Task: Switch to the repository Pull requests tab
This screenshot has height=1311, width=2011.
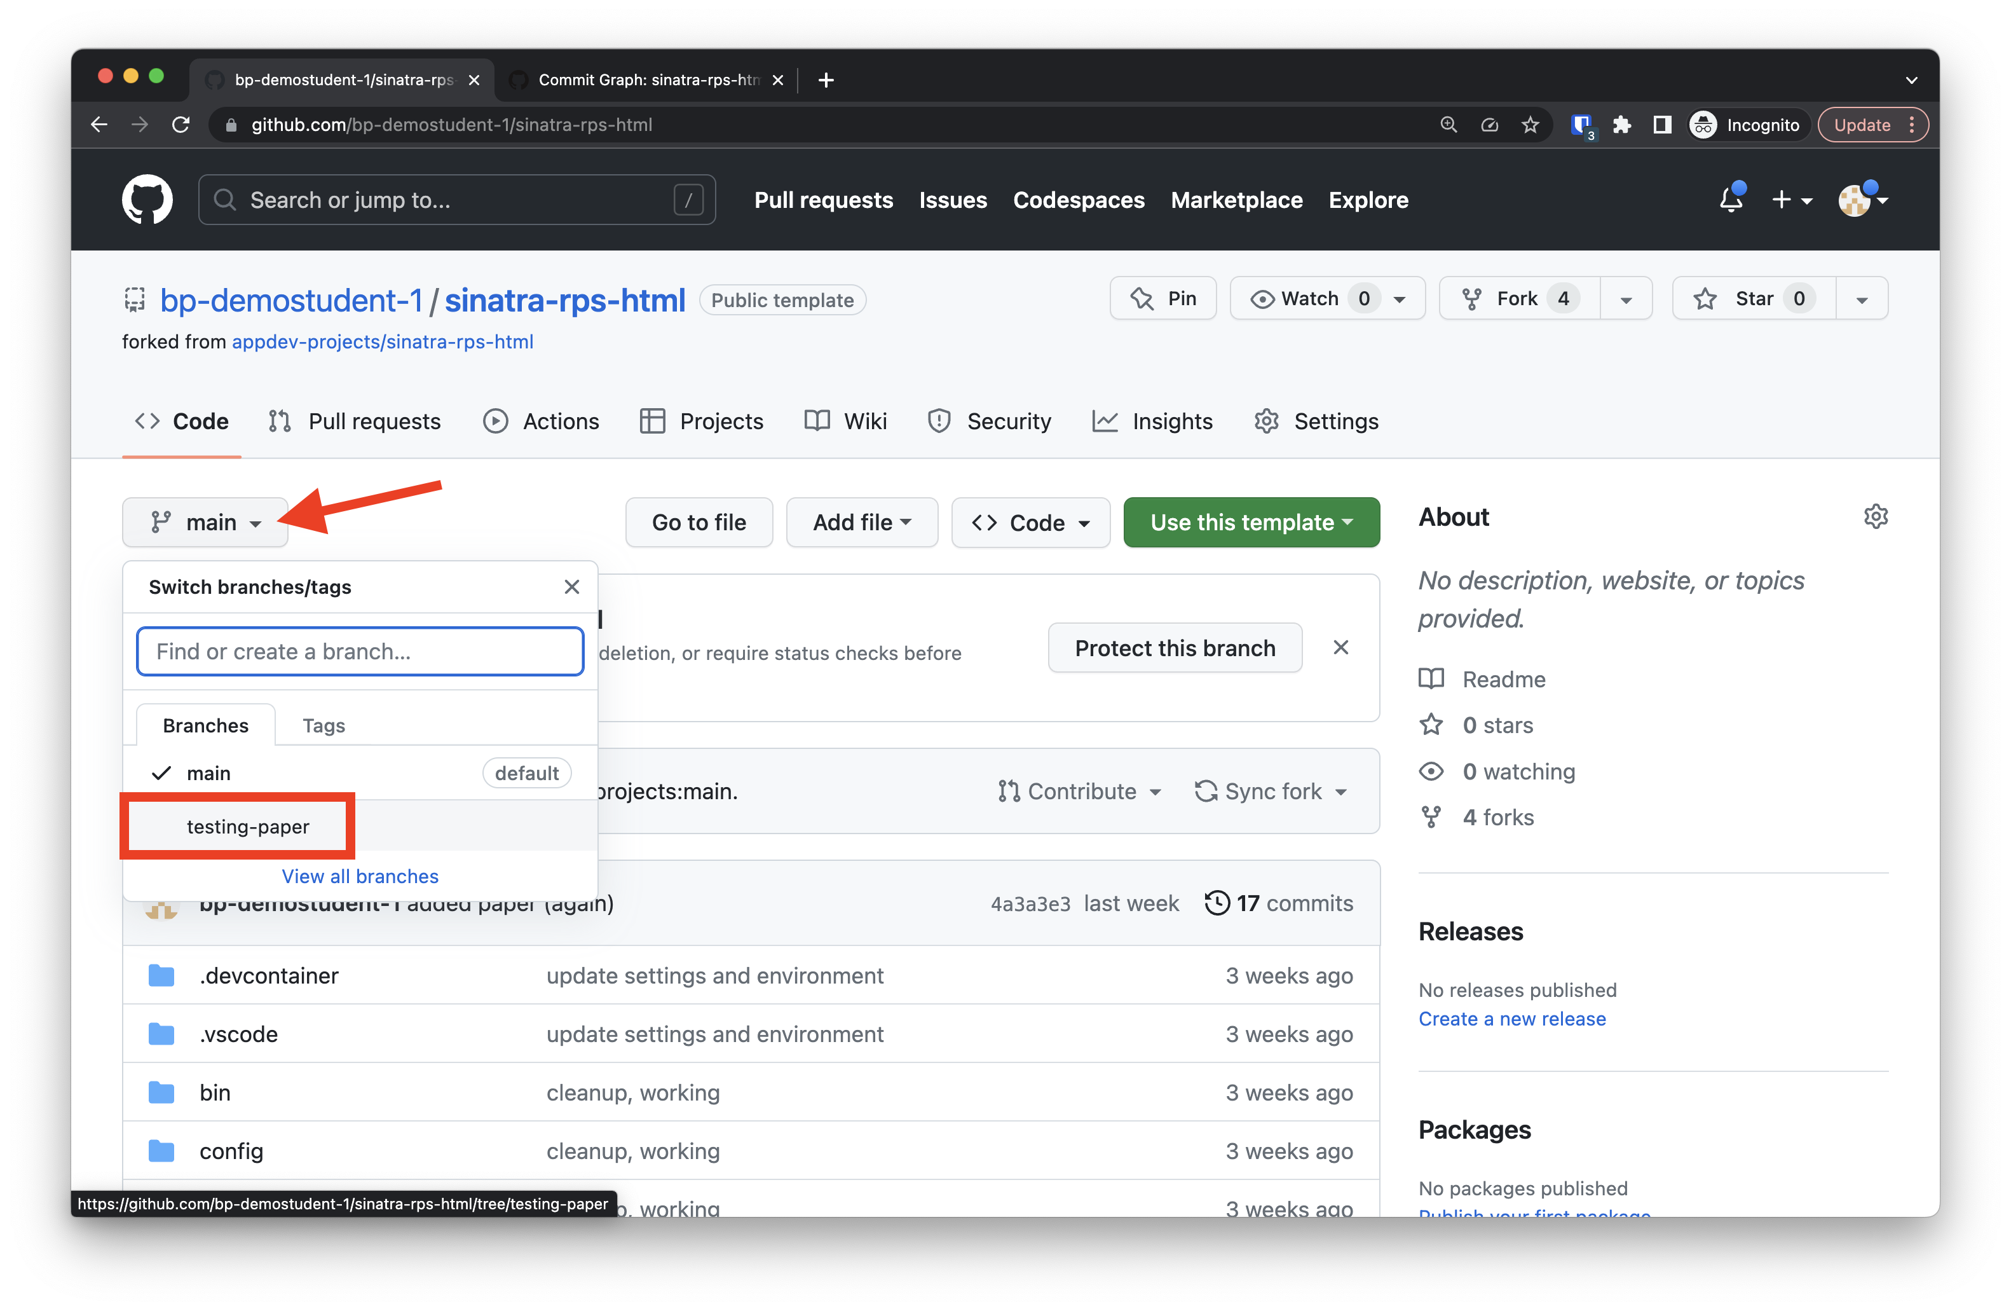Action: point(355,421)
